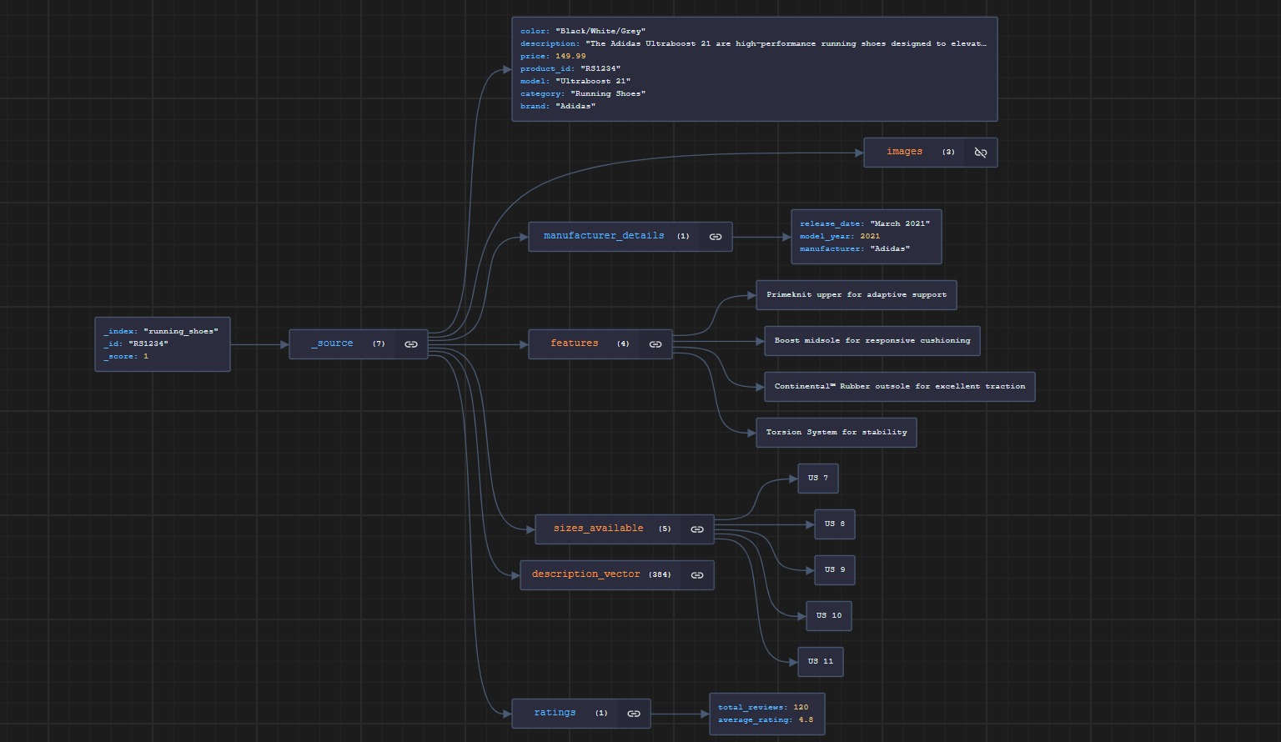The image size is (1281, 742).
Task: Click the truncated description text line
Action: tap(754, 44)
